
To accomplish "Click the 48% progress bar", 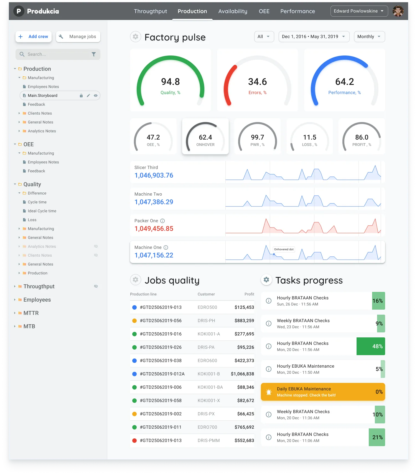I will [x=371, y=346].
